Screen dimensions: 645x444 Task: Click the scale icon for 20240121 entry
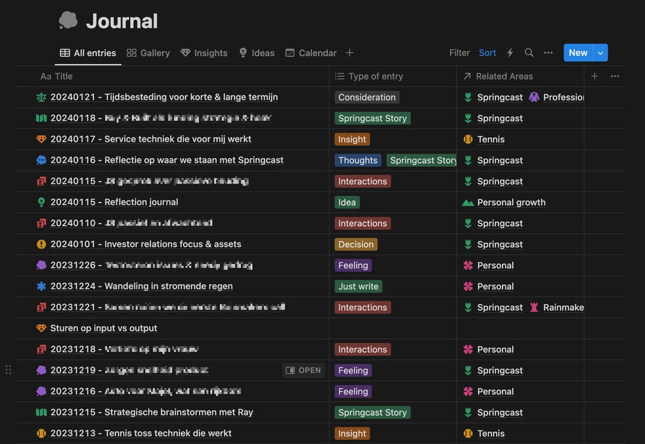pos(41,97)
